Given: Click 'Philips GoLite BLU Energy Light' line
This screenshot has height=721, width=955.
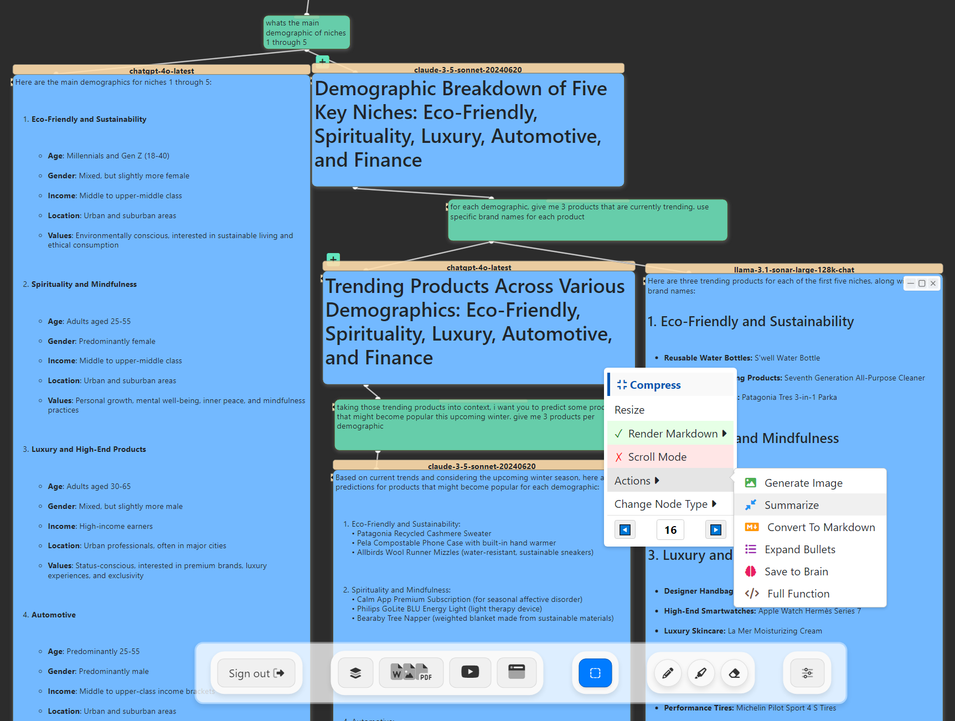Looking at the screenshot, I should click(x=449, y=609).
